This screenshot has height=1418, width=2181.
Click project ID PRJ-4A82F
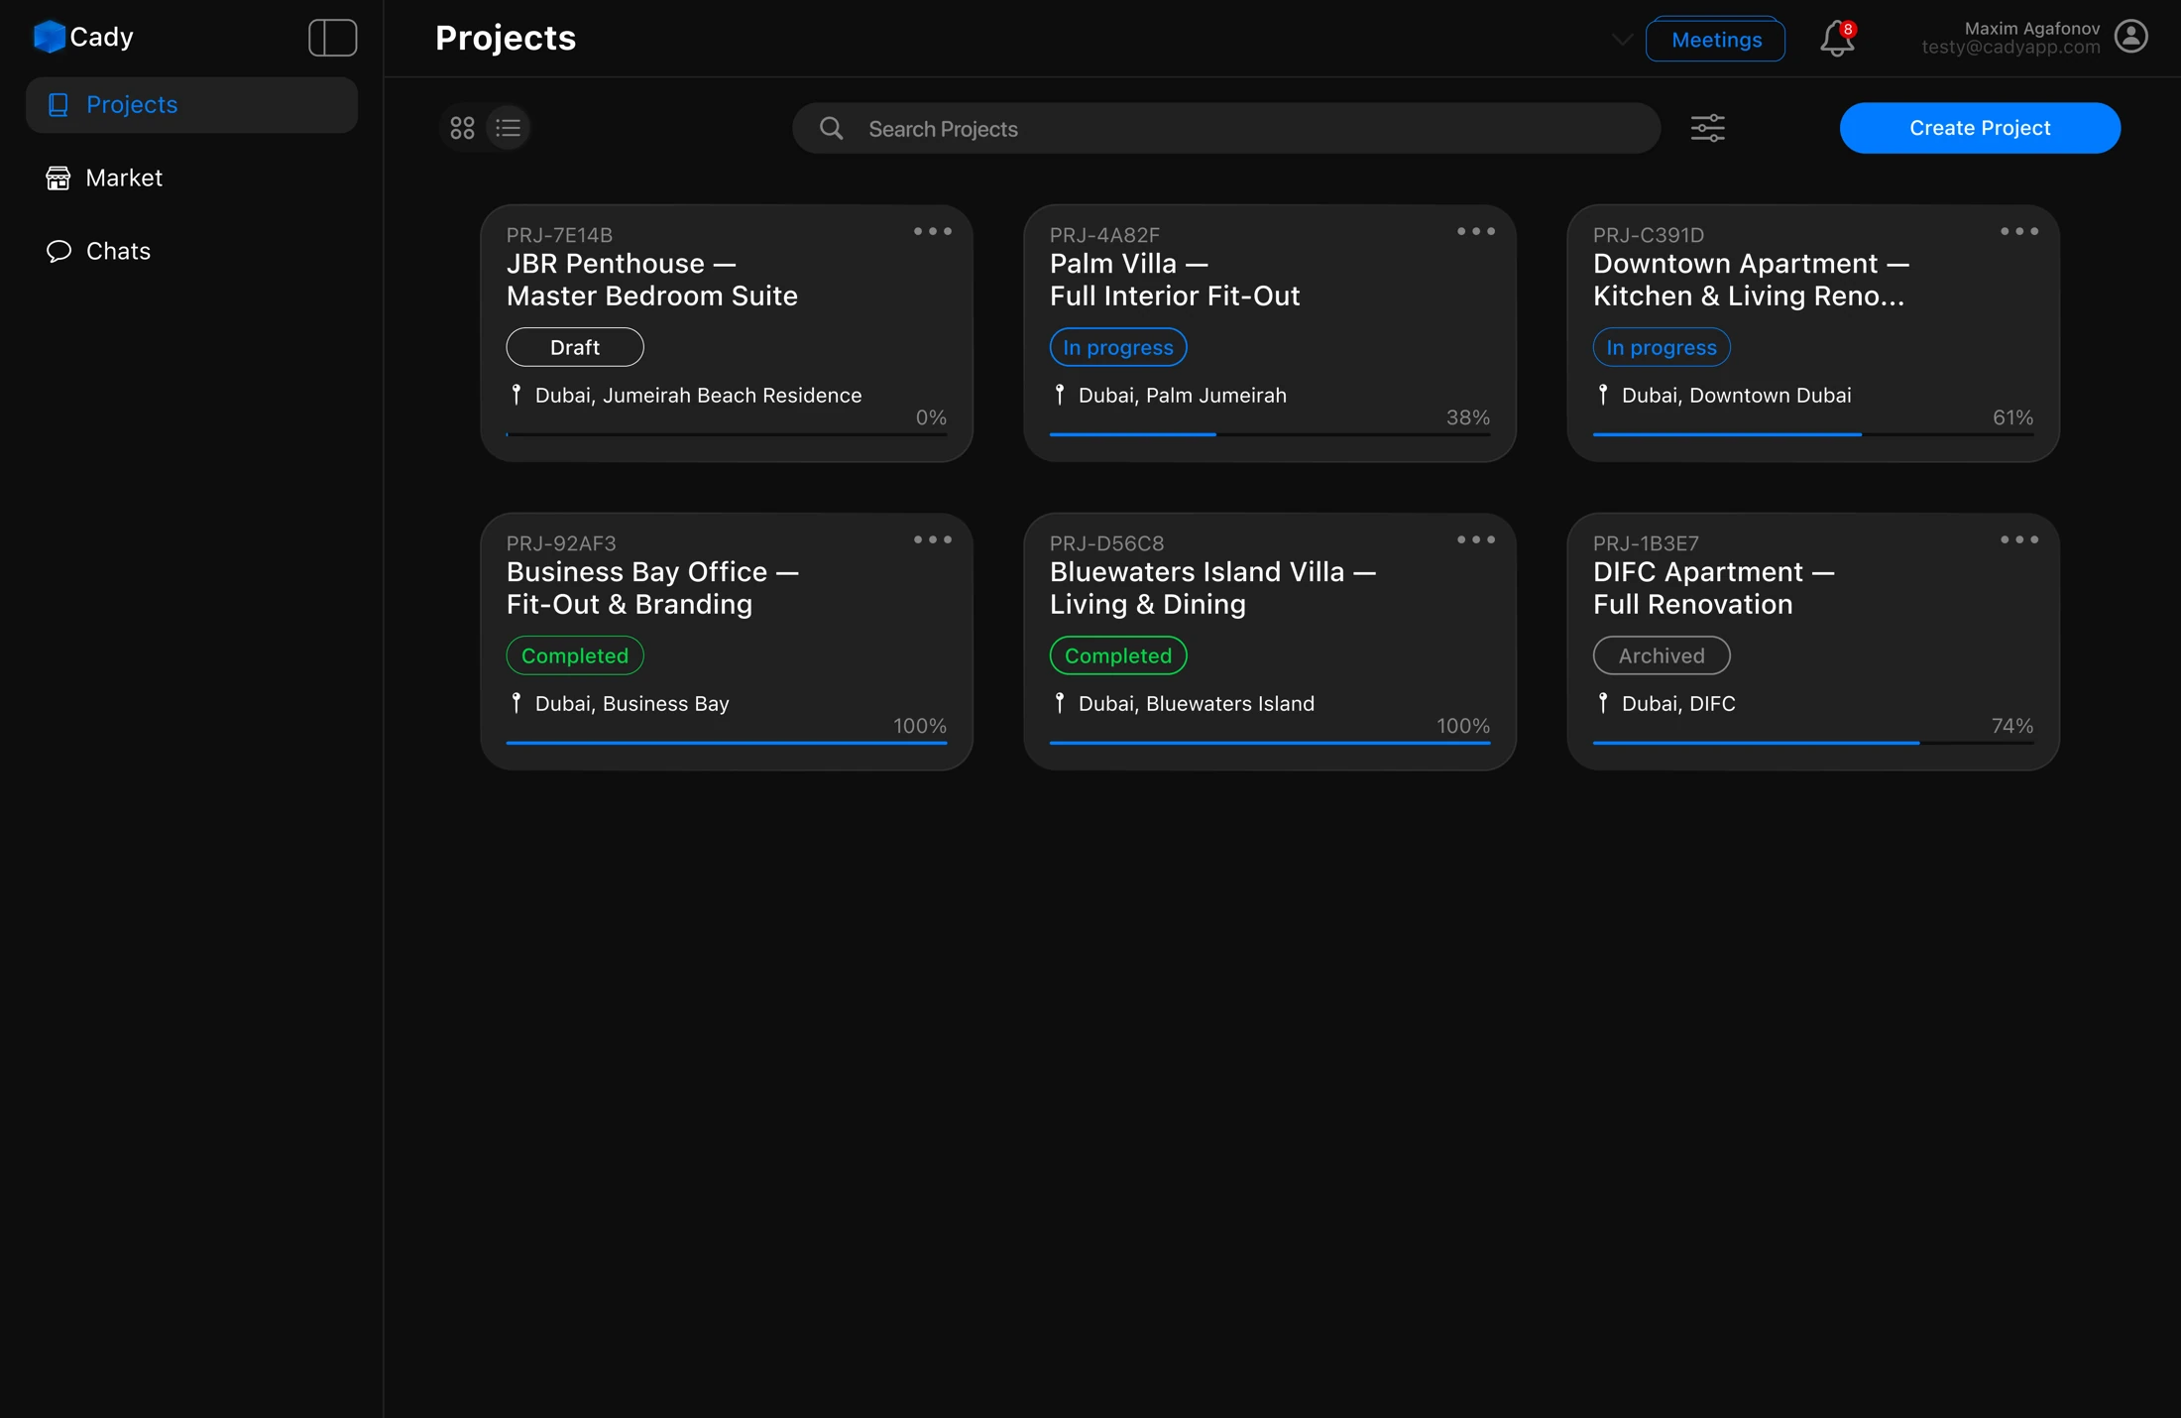(x=1104, y=235)
